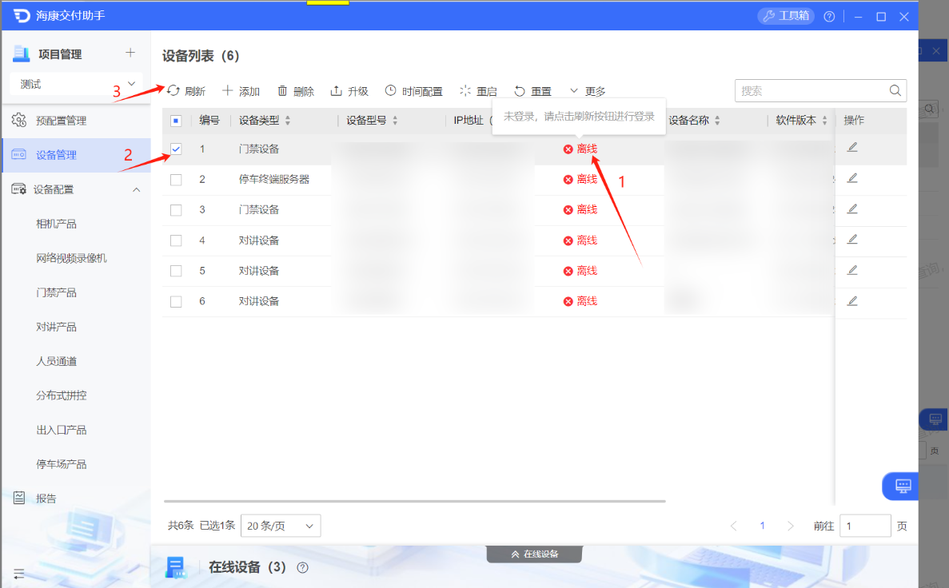949x588 pixels.
Task: Go to next page arrow
Action: pos(791,526)
